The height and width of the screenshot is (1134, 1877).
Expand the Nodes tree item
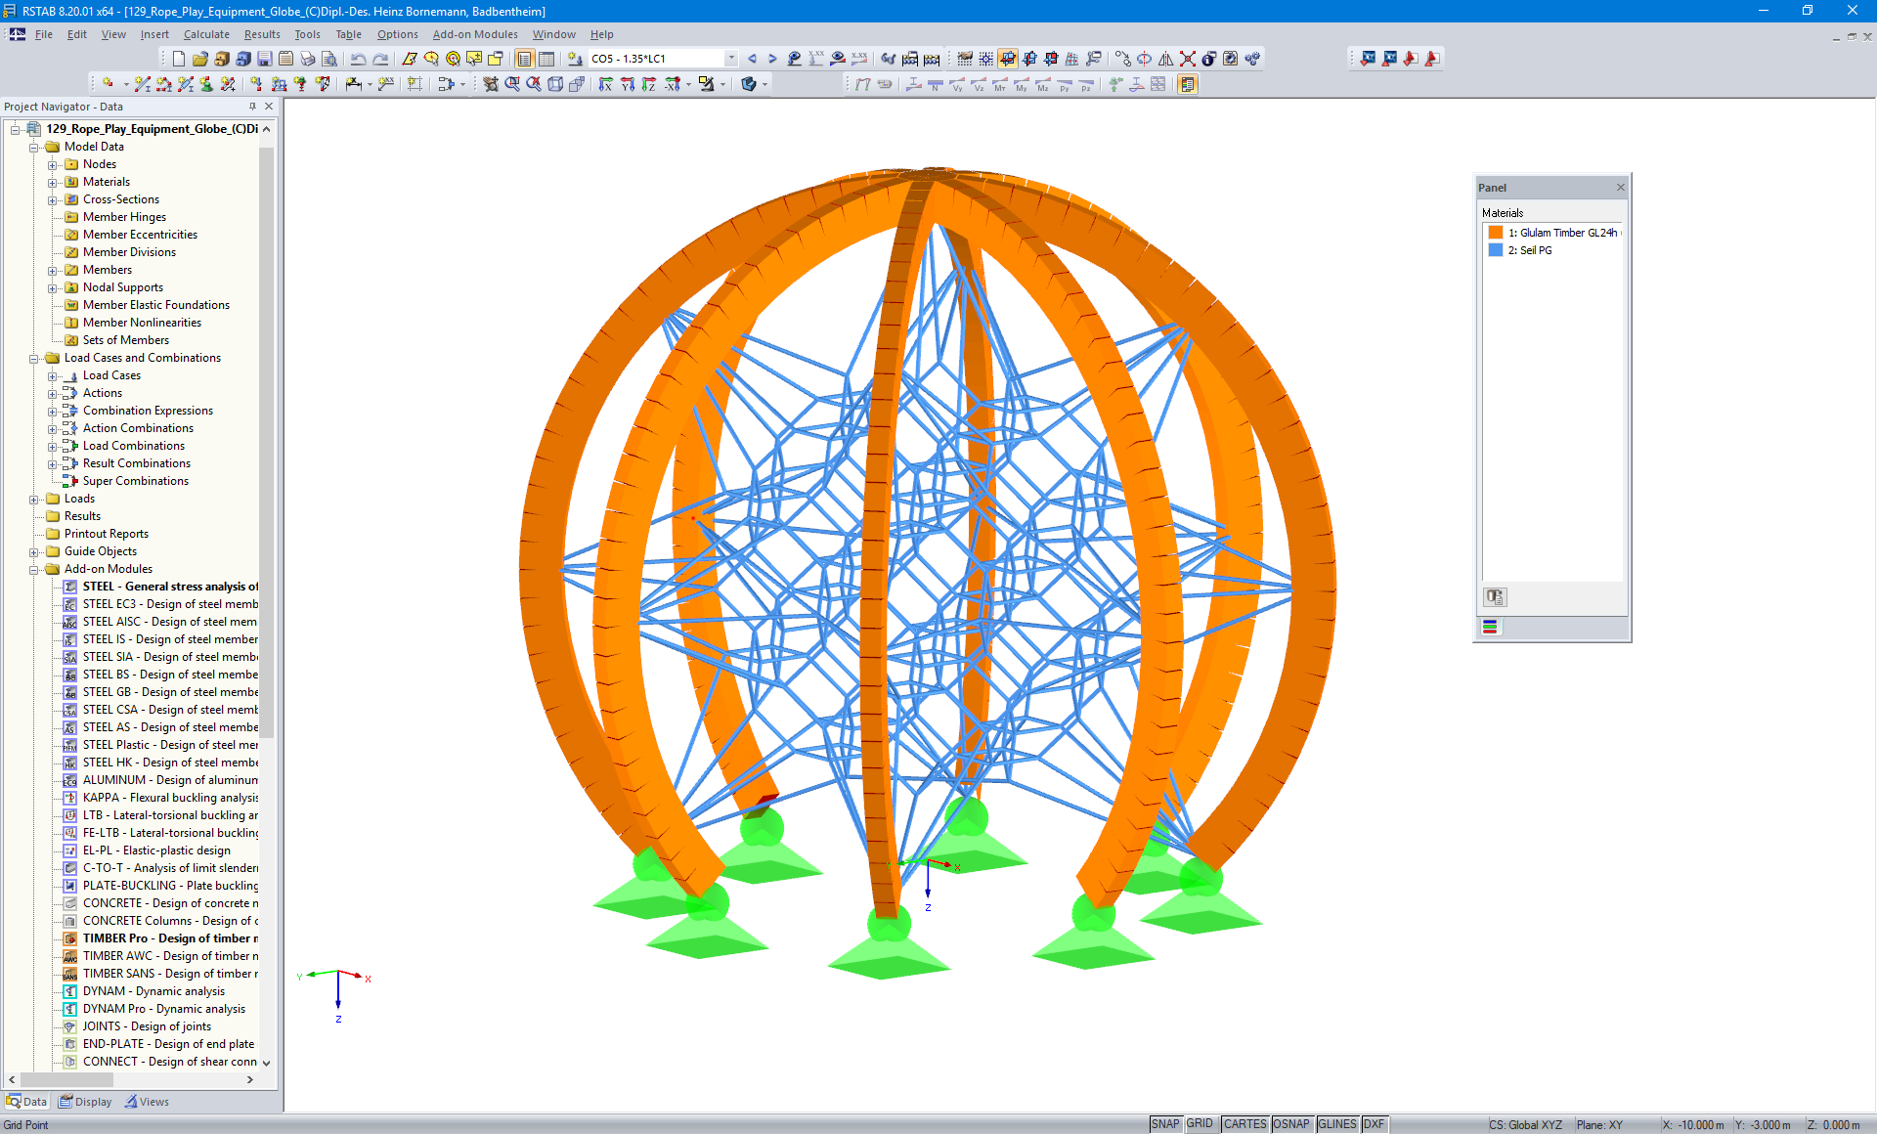tap(53, 165)
